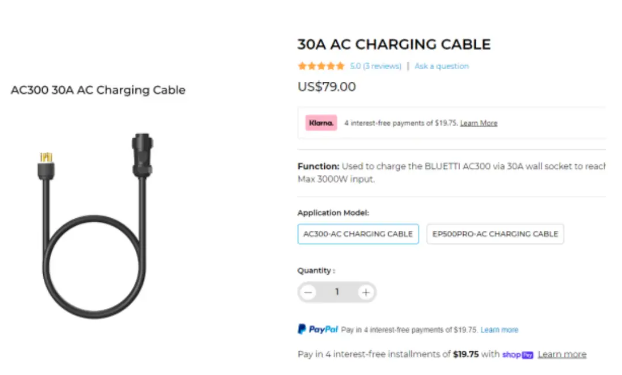This screenshot has height=375, width=622.
Task: Increase quantity with the plus button
Action: pos(366,293)
